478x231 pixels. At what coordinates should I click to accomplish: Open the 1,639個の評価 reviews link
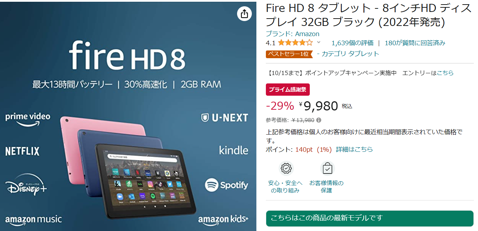352,43
